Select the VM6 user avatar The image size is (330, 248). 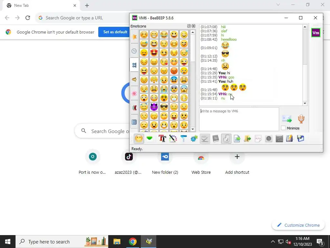click(316, 33)
